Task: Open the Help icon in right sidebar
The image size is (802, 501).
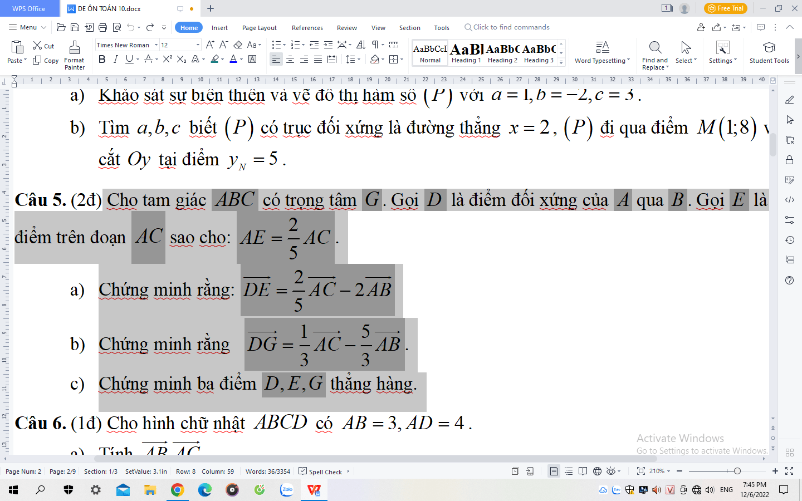Action: point(789,280)
